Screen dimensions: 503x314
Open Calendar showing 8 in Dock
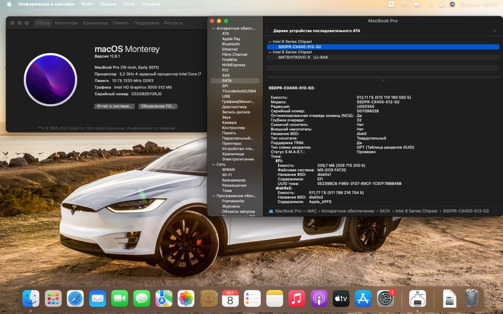tap(230, 298)
